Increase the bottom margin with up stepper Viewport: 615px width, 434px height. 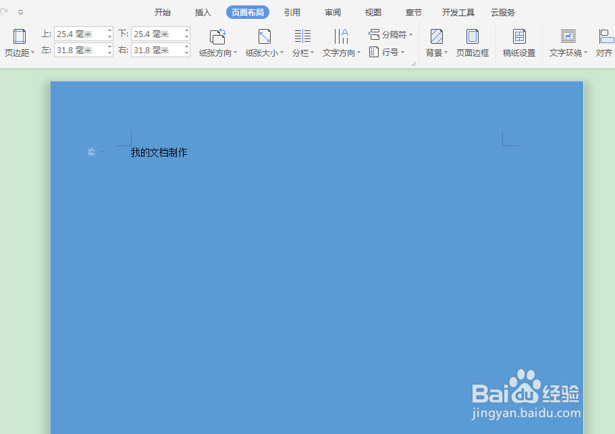[187, 30]
